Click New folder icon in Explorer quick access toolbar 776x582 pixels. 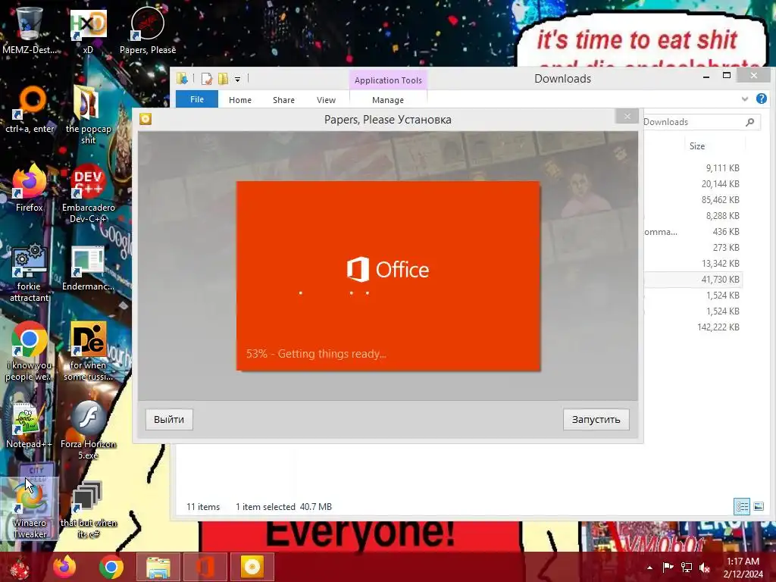point(224,79)
